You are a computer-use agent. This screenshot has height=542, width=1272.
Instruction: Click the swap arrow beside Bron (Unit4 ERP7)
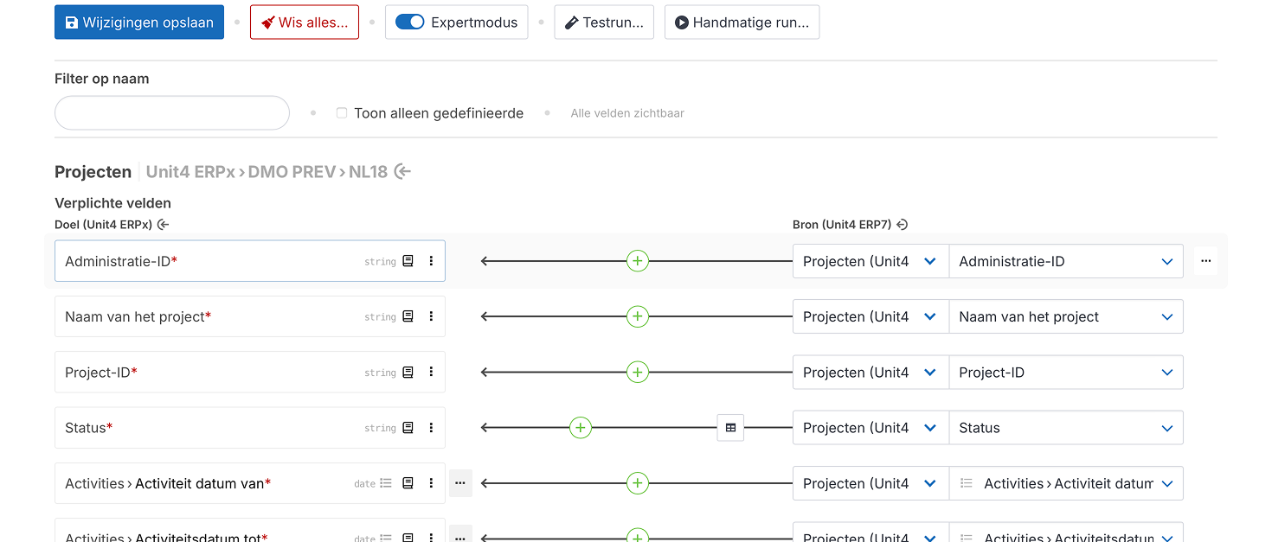point(902,224)
